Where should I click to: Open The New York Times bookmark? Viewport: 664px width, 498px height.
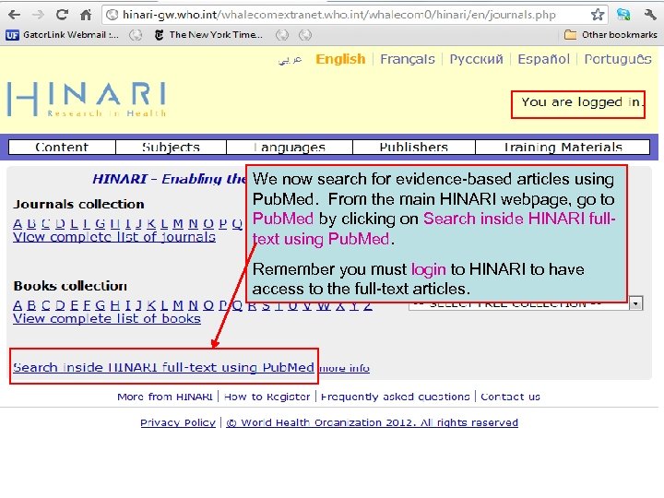pyautogui.click(x=208, y=35)
